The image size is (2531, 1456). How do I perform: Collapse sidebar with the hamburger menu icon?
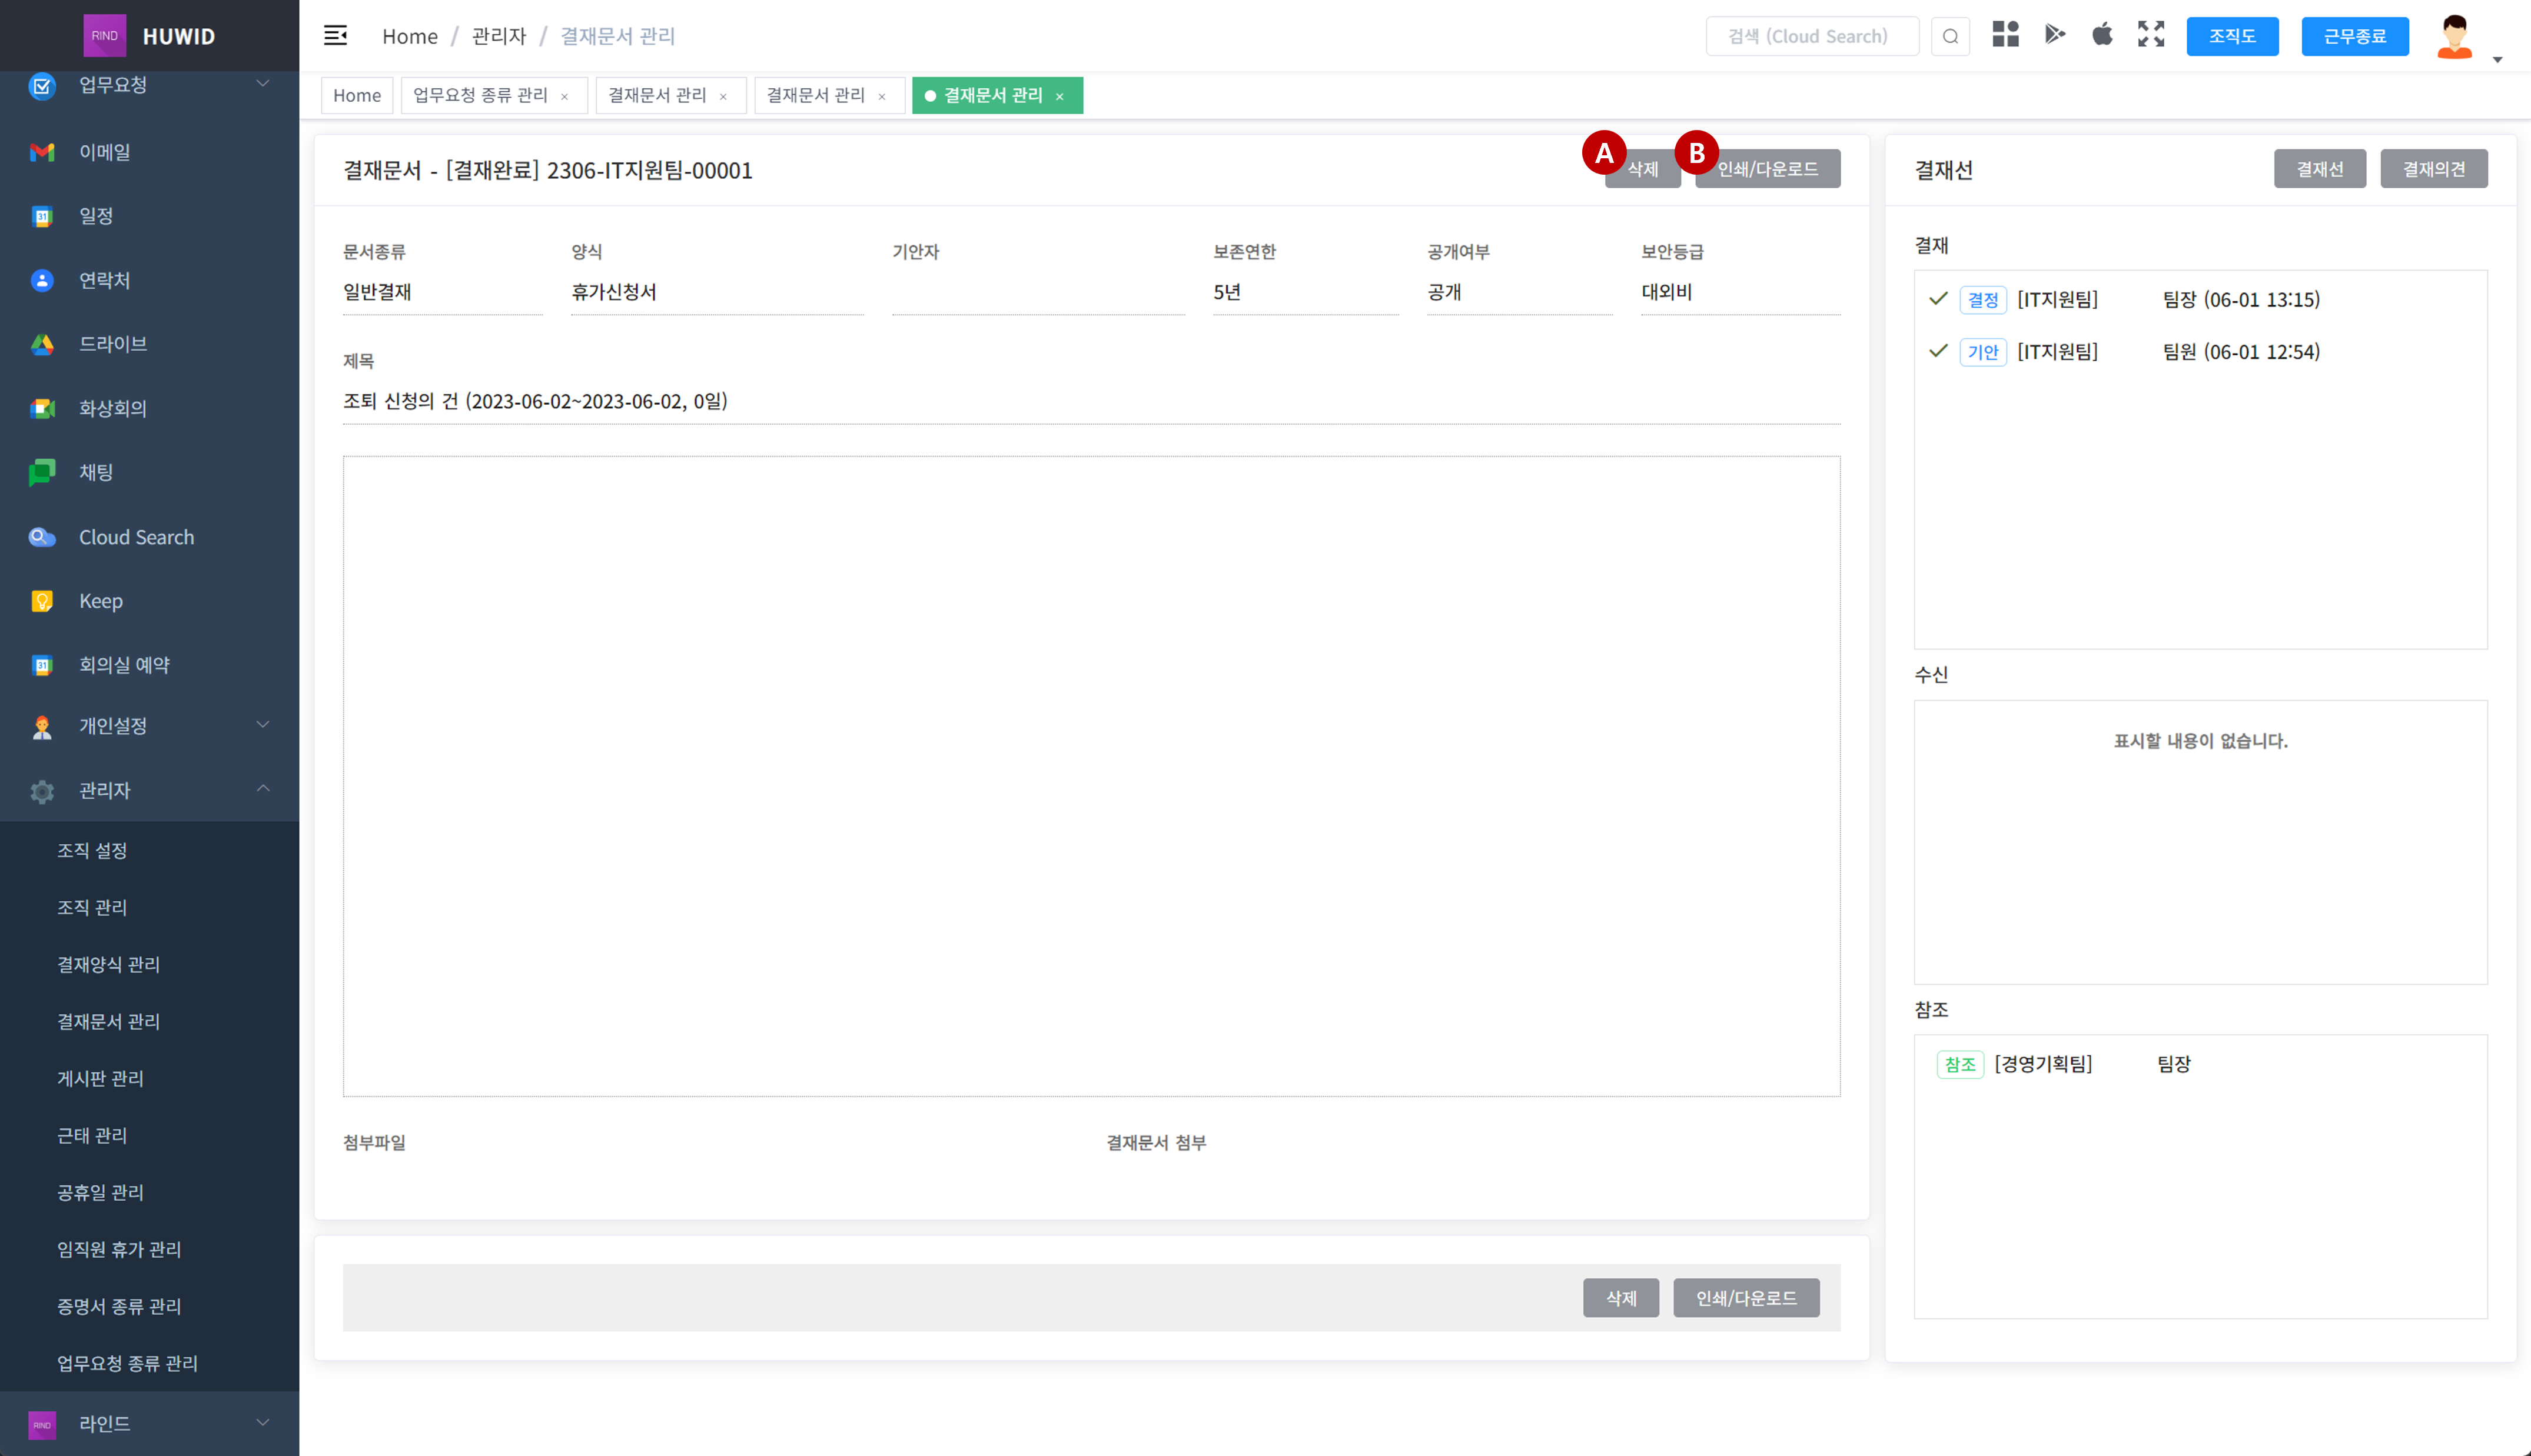[x=335, y=36]
